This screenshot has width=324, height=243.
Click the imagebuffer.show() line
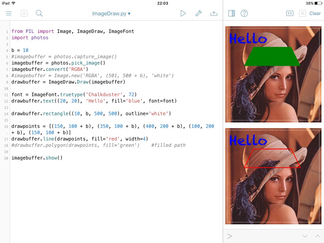(x=37, y=158)
